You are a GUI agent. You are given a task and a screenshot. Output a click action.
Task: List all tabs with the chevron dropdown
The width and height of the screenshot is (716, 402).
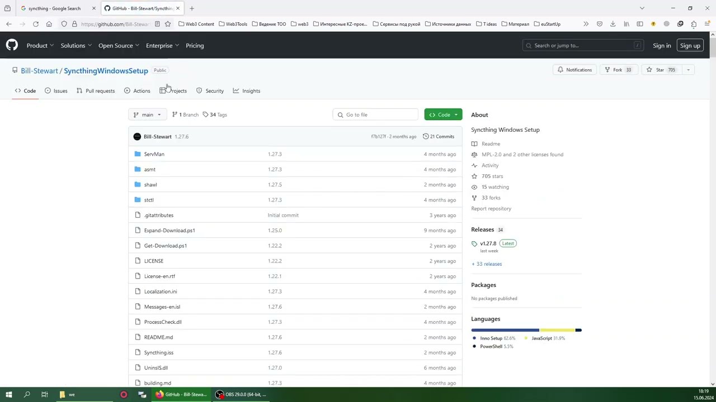tap(642, 8)
